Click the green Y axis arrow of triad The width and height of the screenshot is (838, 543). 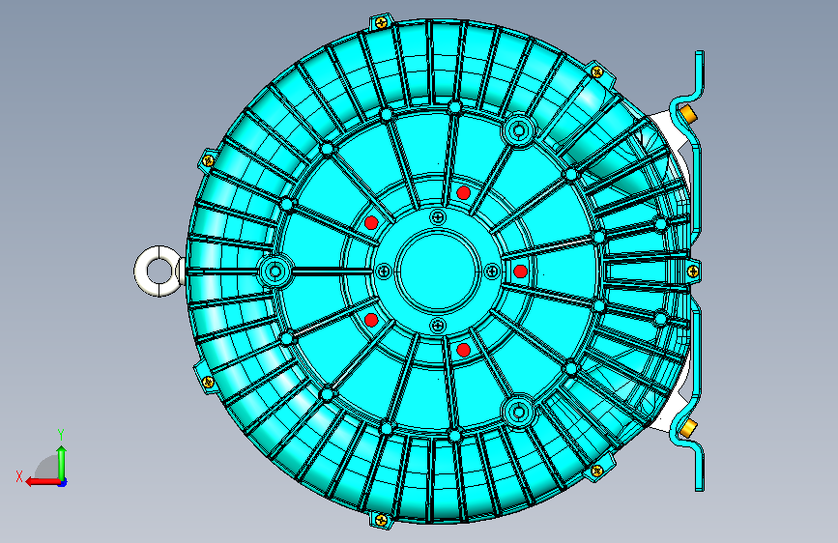[62, 462]
